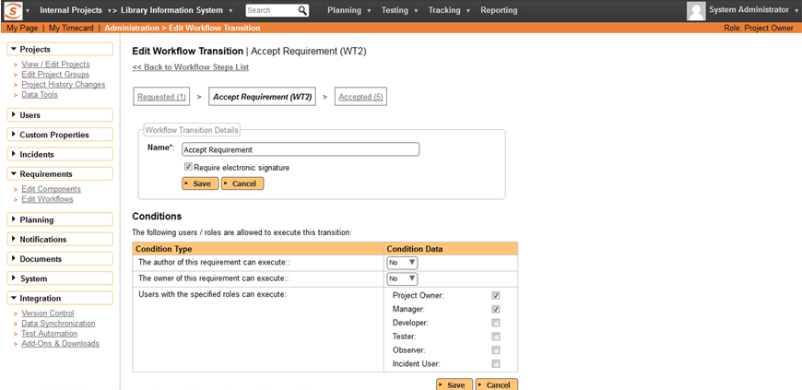802x390 pixels.
Task: Go to the Reporting menu item
Action: pos(499,10)
